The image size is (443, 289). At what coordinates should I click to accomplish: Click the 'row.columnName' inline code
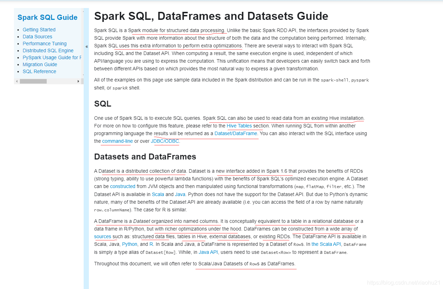click(x=112, y=210)
